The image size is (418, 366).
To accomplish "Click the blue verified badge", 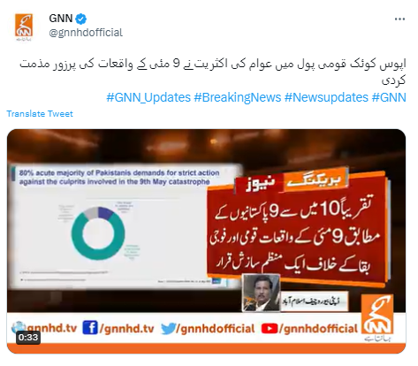I will 80,19.
